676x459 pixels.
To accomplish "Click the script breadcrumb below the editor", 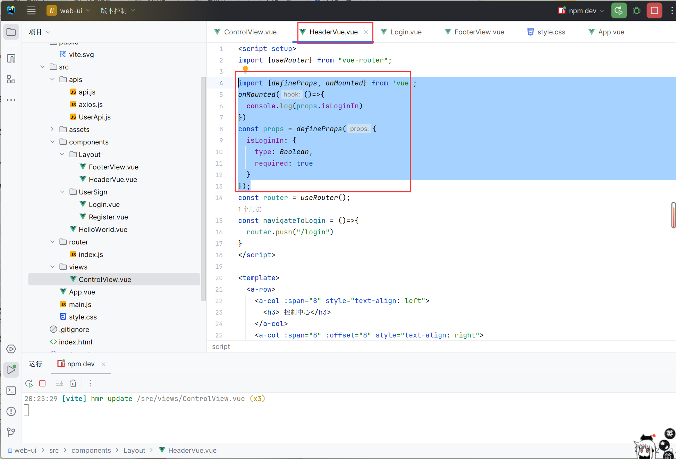I will [221, 347].
